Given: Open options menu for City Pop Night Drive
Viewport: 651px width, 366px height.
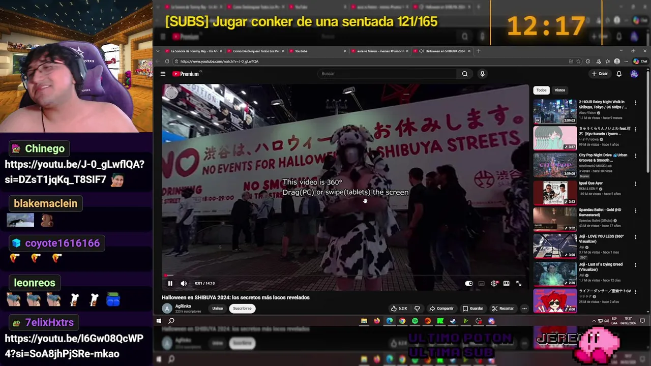Looking at the screenshot, I should (635, 156).
